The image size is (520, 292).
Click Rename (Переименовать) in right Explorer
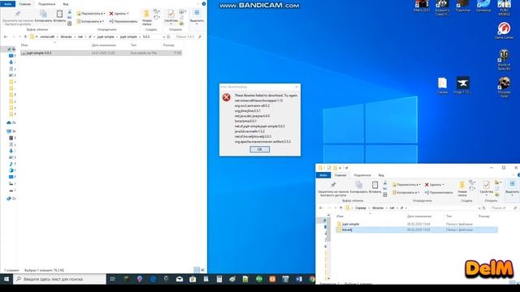(439, 192)
